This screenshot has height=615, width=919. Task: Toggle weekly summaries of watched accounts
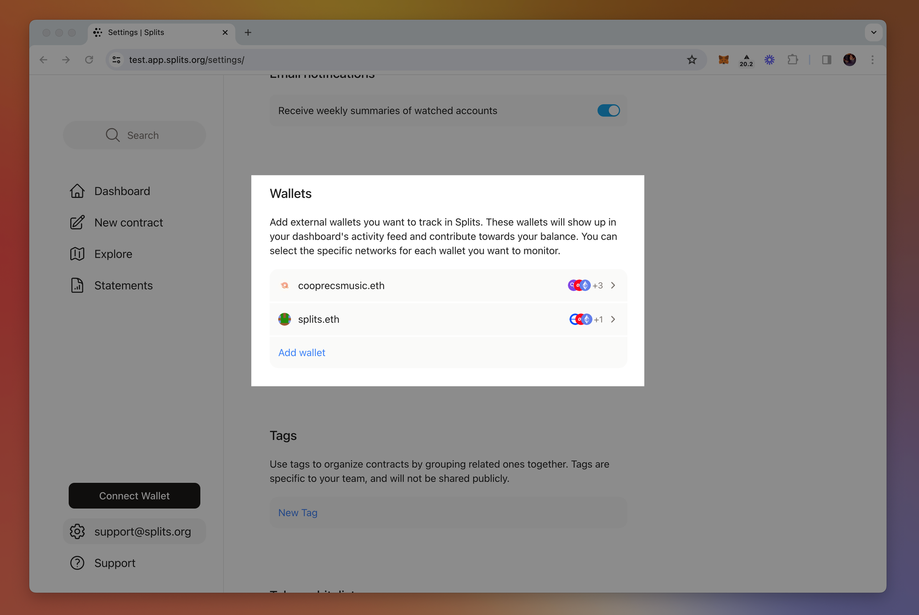(608, 111)
